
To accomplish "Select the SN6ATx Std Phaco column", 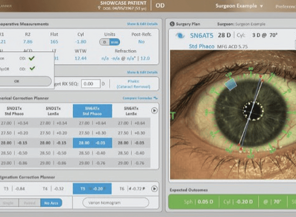I will click(92, 111).
